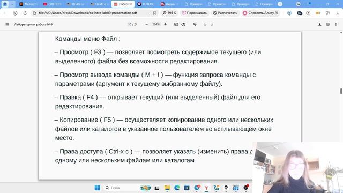
Task: Zoom out with the minus button
Action: pyautogui.click(x=146, y=24)
